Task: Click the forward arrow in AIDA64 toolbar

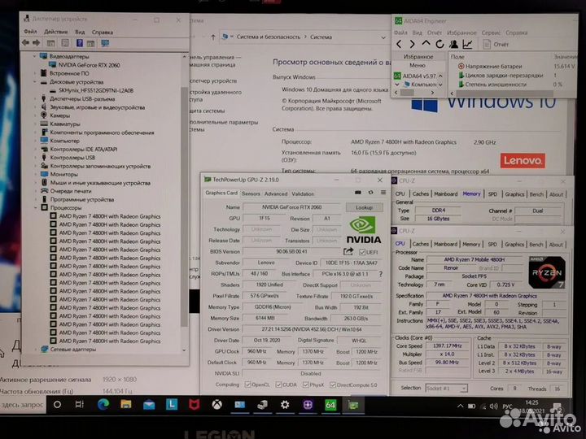Action: point(412,45)
